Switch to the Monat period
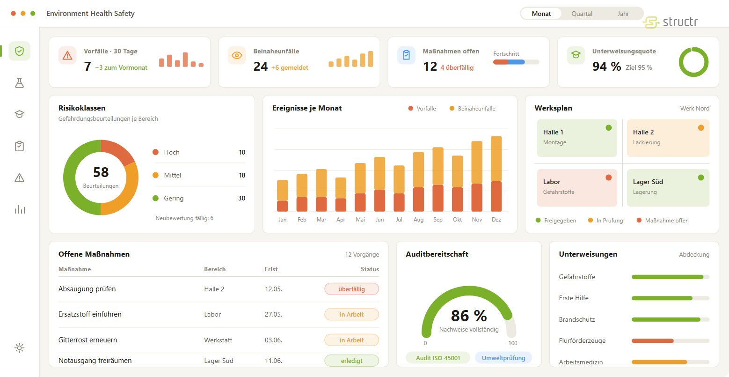 click(x=541, y=14)
